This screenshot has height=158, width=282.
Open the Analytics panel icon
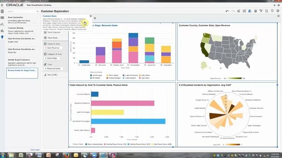pyautogui.click(x=2, y=24)
